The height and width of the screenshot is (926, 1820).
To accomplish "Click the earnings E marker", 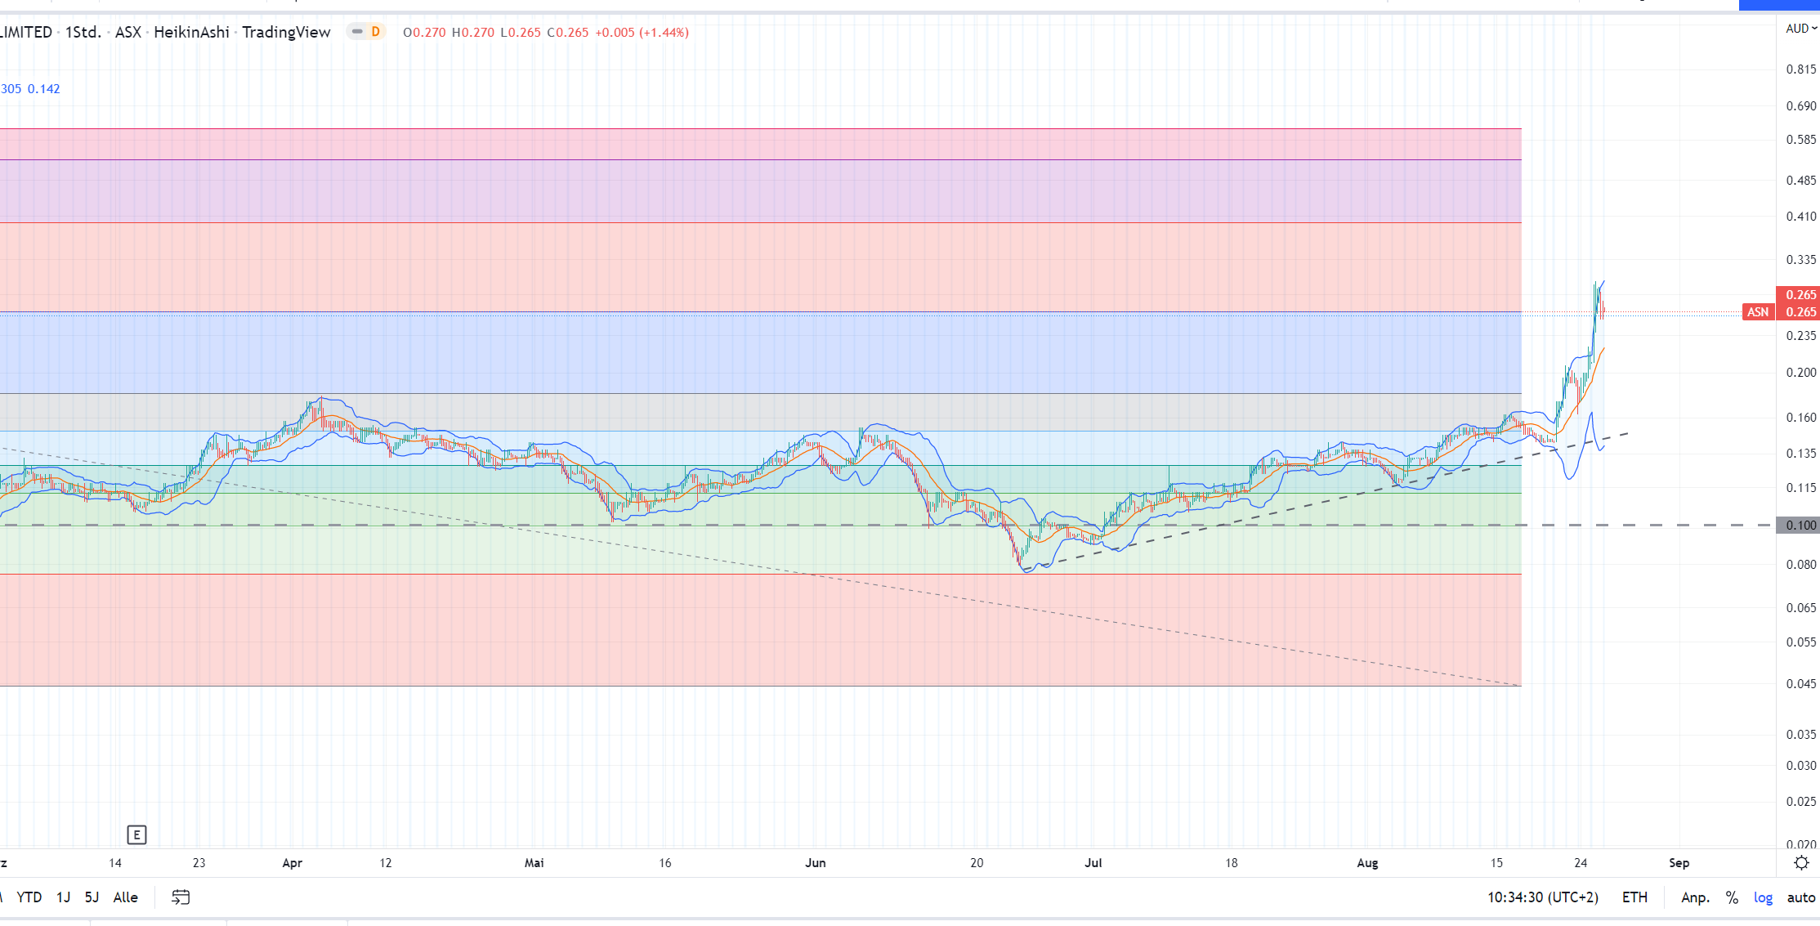I will [136, 834].
